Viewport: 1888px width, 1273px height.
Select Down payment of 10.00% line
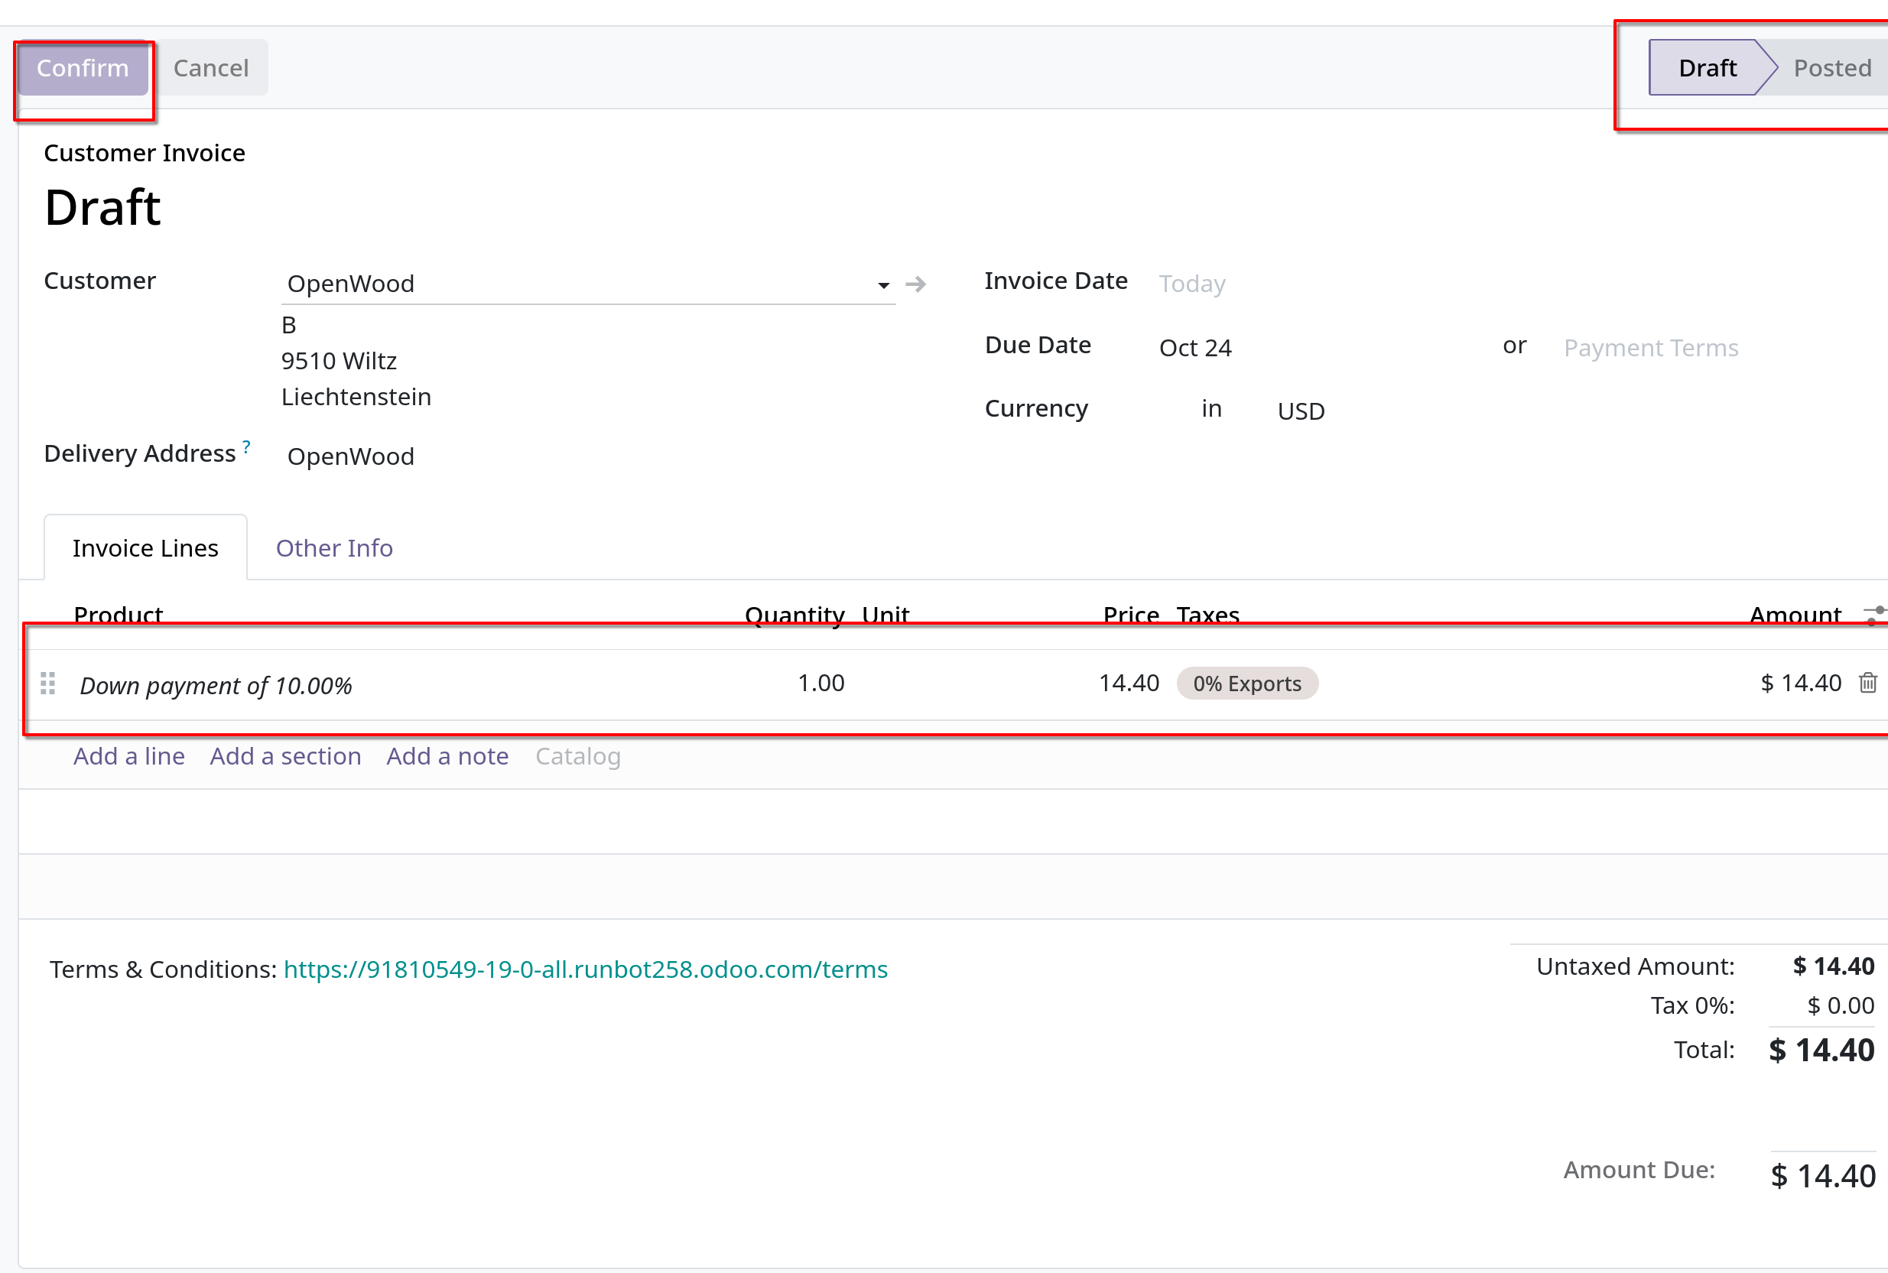216,686
